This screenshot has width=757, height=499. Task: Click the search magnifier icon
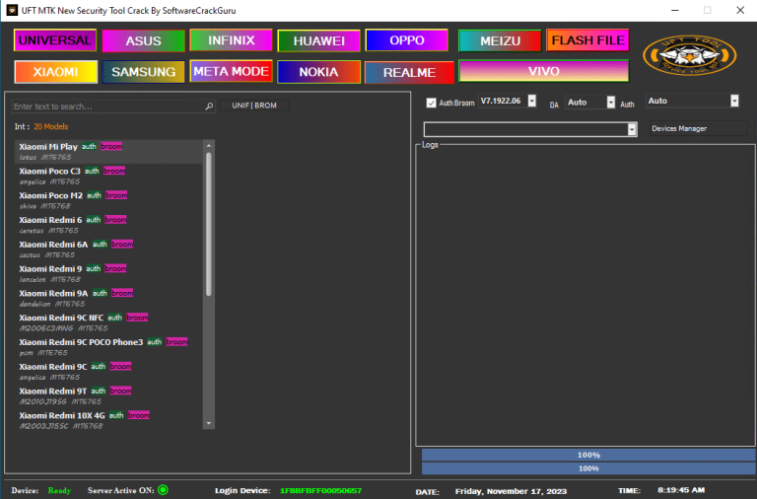coord(209,107)
